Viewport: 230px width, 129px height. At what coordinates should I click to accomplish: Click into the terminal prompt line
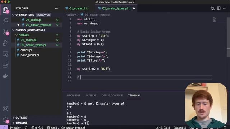[78, 123]
